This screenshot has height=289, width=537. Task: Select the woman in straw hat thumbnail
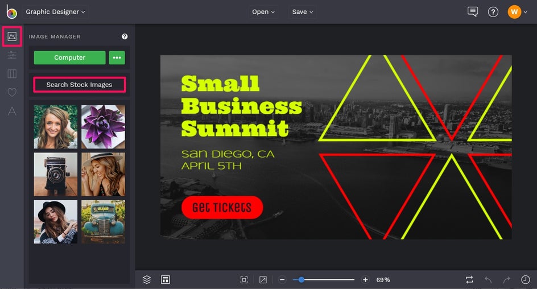103,174
